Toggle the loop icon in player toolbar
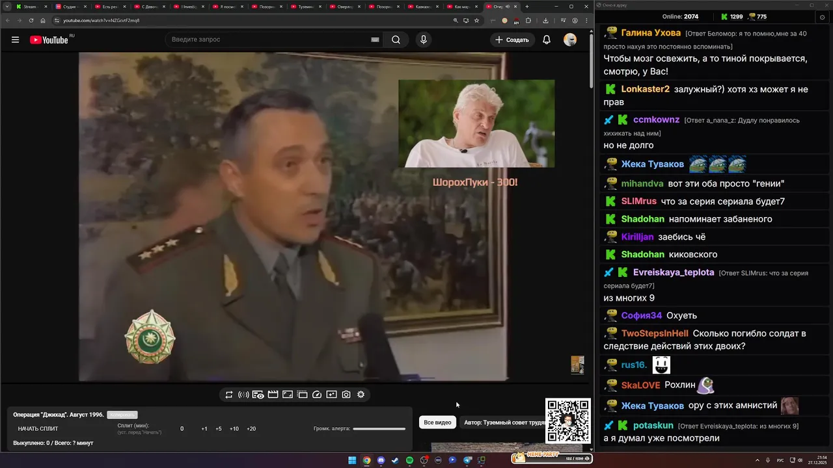This screenshot has height=468, width=833. pos(229,395)
